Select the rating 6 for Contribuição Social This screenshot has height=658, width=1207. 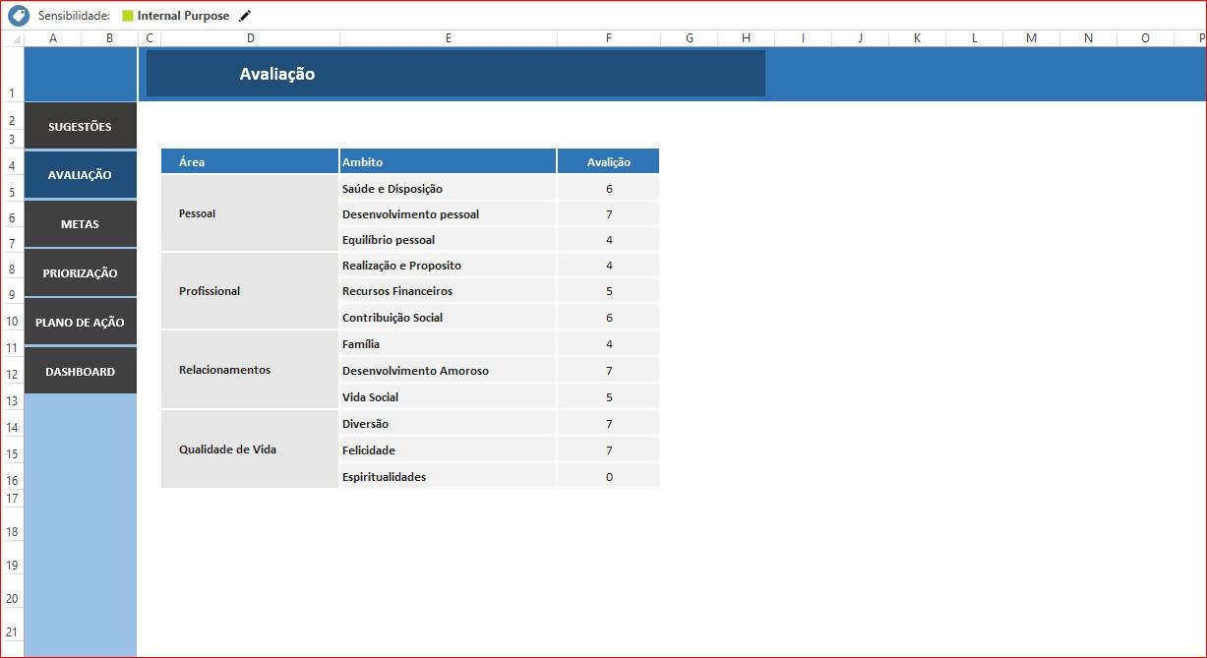click(x=609, y=317)
